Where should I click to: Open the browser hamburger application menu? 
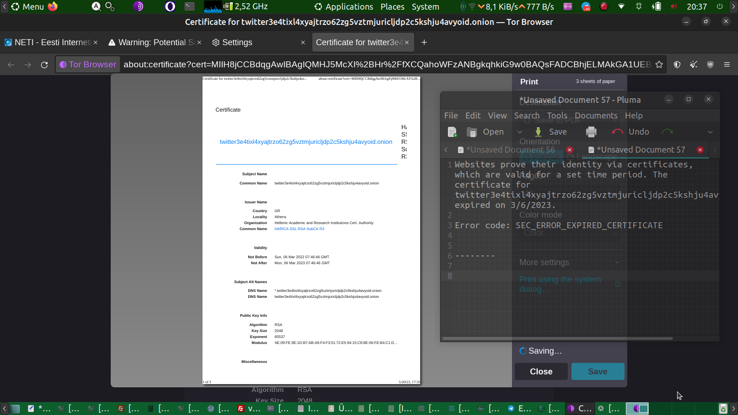[x=727, y=65]
